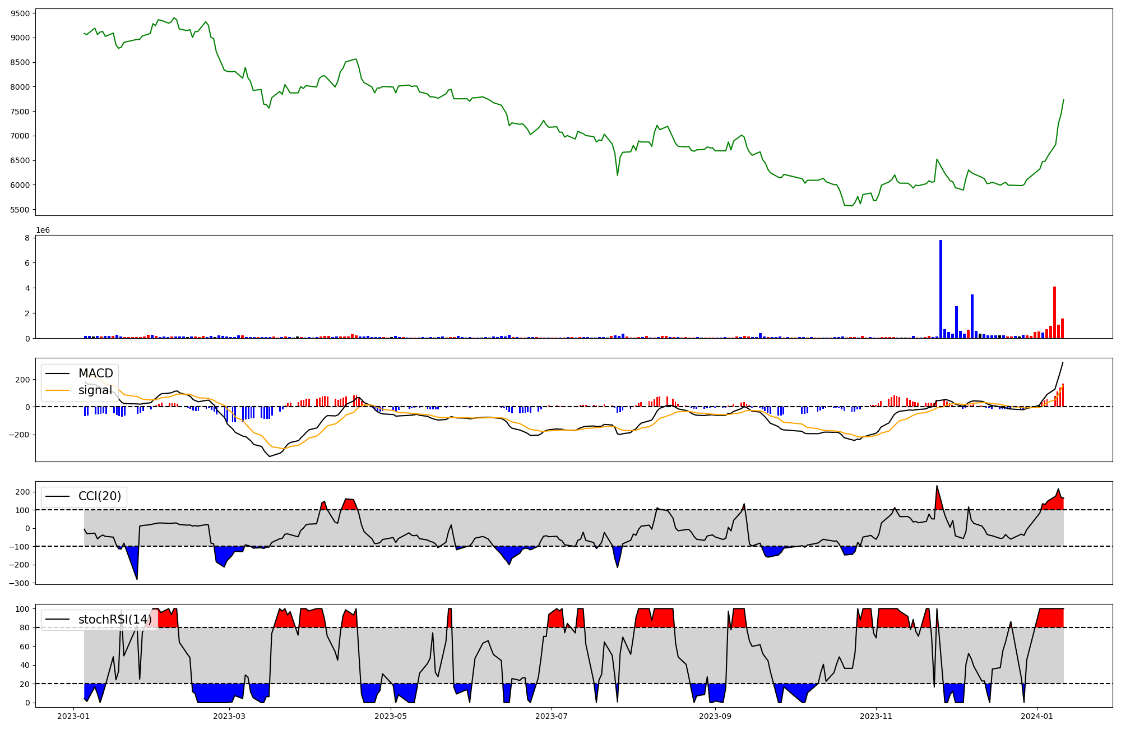
Task: Click the 2023-11 x-axis date label
Action: pos(876,716)
